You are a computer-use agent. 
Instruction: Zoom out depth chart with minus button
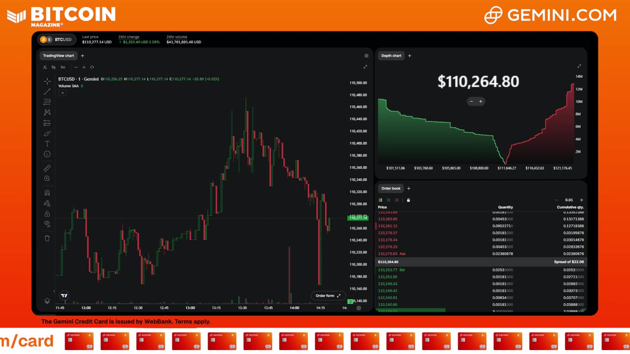pyautogui.click(x=472, y=101)
